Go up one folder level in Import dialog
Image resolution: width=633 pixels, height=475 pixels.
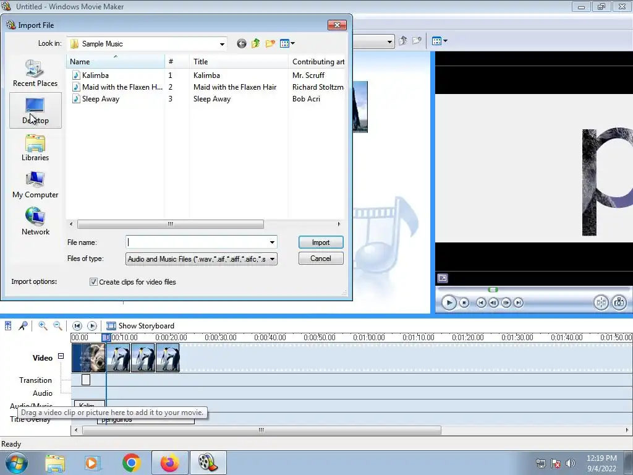pyautogui.click(x=255, y=43)
